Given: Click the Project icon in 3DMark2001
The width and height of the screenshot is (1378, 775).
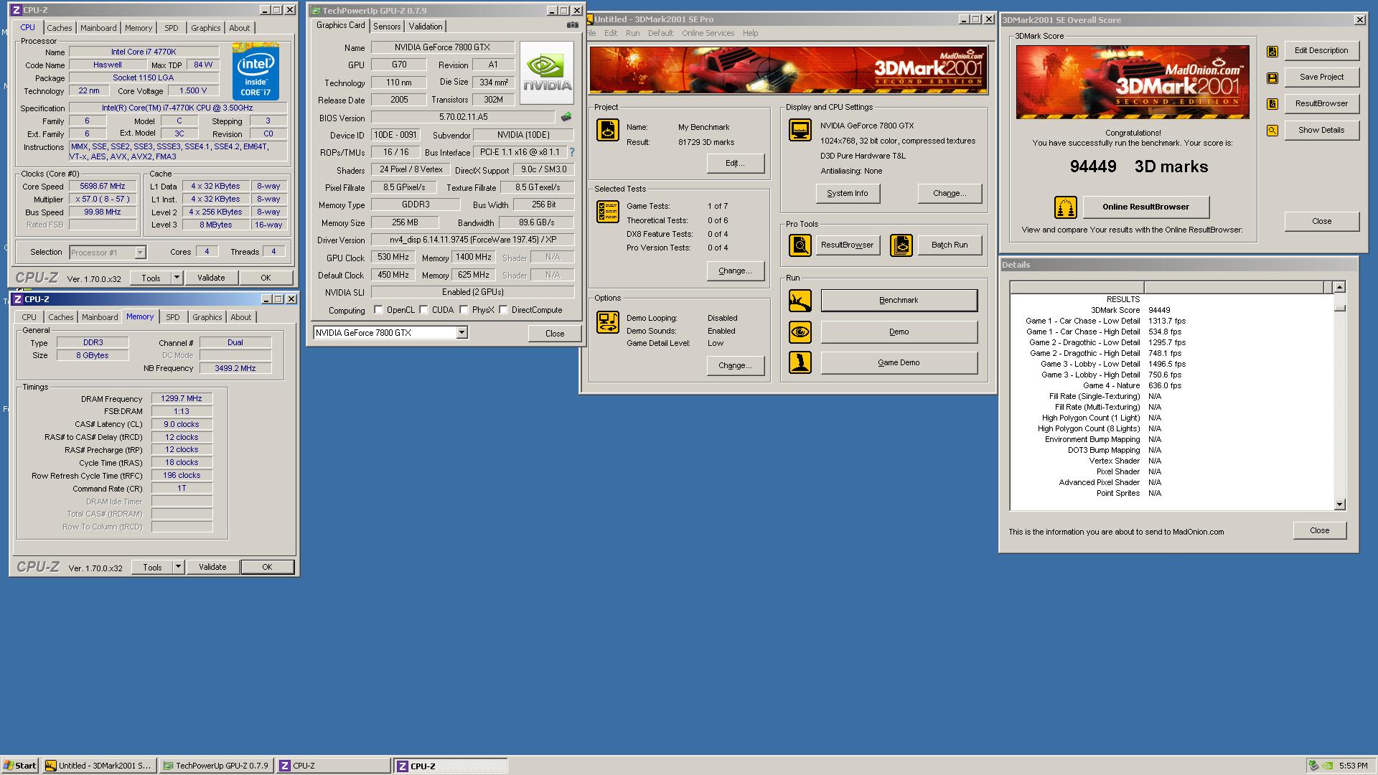Looking at the screenshot, I should click(x=608, y=130).
